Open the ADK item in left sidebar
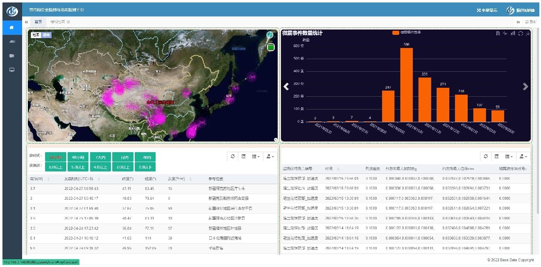 coord(12,42)
